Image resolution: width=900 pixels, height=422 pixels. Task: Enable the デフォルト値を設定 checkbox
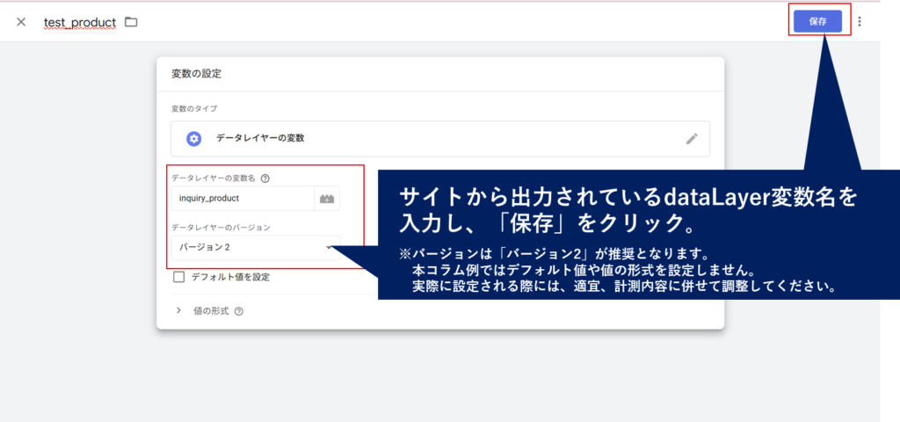click(x=179, y=277)
